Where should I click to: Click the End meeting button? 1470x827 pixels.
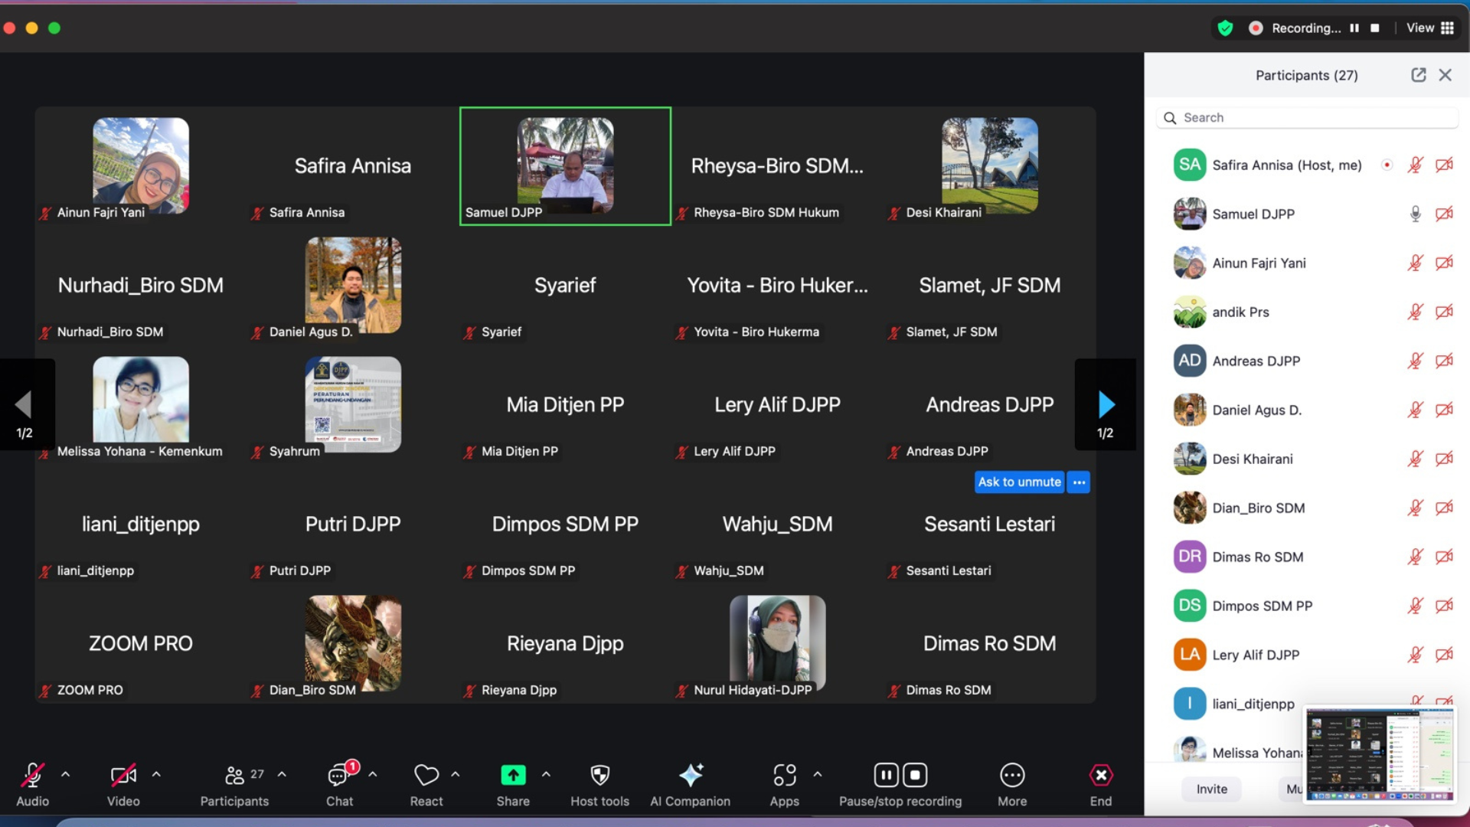point(1101,784)
